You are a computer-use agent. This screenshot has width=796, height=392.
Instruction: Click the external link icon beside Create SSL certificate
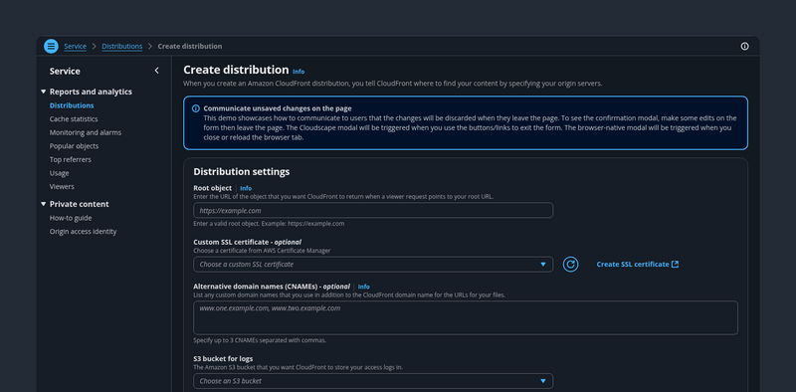click(676, 264)
